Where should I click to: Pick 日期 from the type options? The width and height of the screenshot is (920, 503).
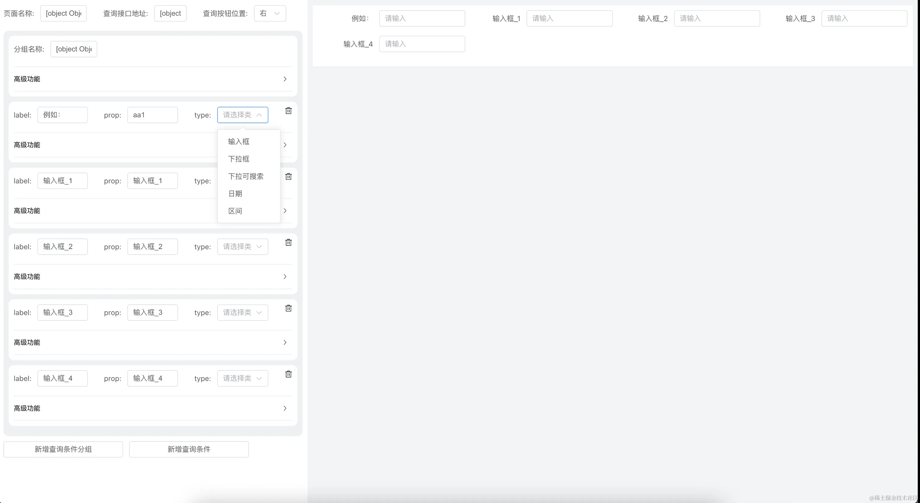(x=235, y=194)
